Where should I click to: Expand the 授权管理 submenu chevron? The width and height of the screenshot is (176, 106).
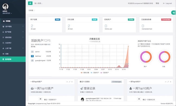23,37
